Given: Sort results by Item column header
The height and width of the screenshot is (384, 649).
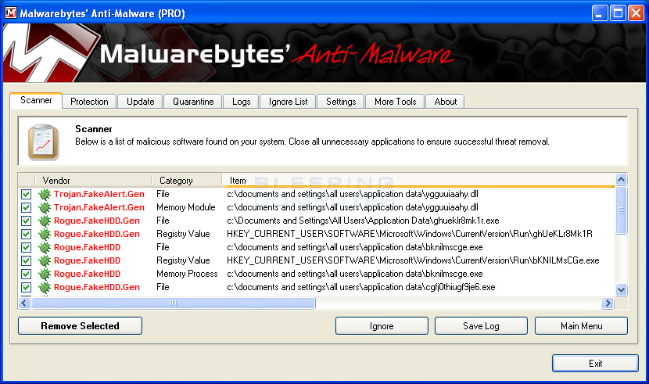Looking at the screenshot, I should [418, 181].
